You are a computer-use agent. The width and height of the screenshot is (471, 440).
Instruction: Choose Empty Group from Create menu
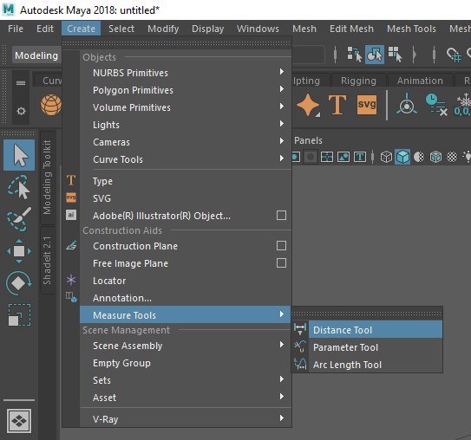click(185, 363)
